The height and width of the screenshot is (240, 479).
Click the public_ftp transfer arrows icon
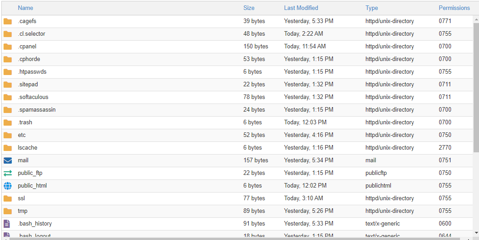(x=8, y=173)
